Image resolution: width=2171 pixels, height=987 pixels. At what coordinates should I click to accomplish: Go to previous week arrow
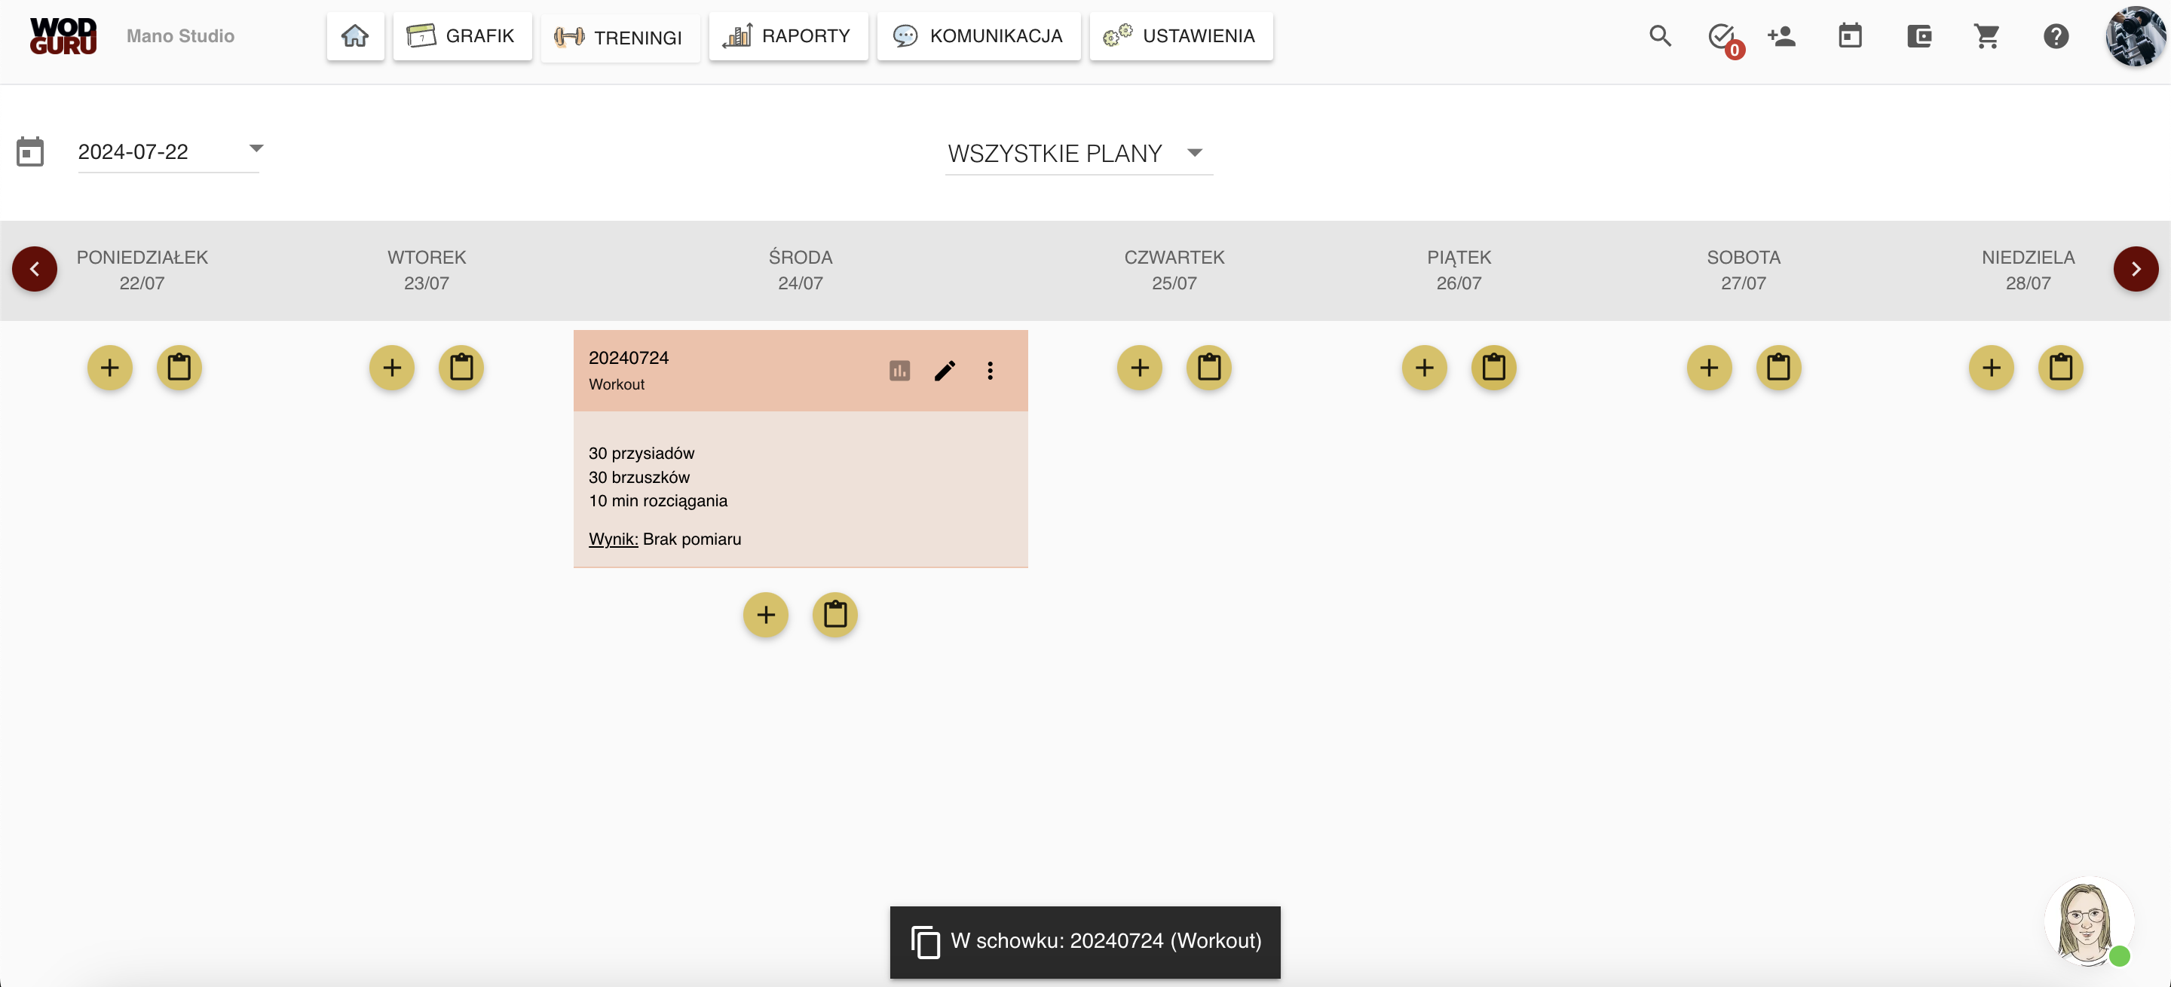point(35,269)
